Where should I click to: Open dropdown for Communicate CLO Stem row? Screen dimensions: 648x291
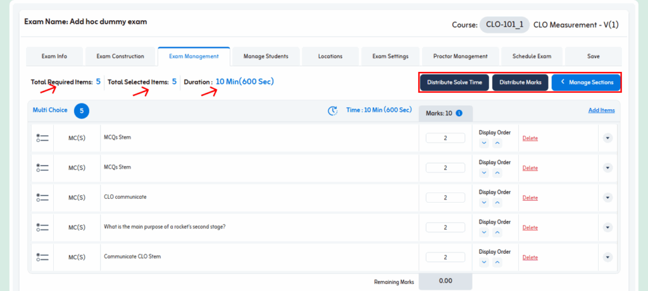tap(607, 257)
